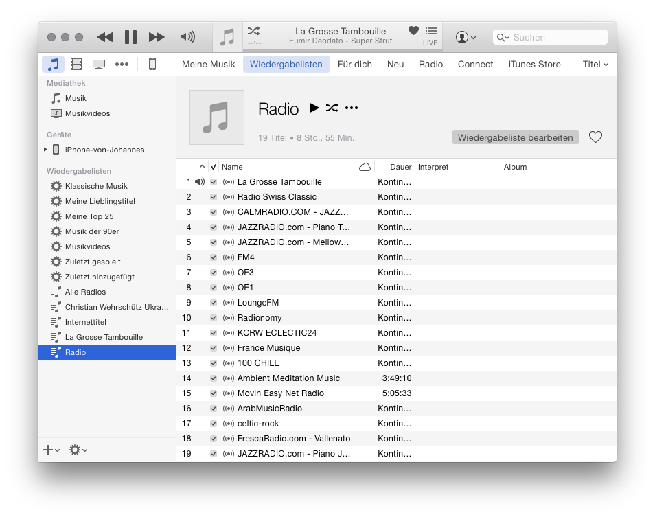Image resolution: width=655 pixels, height=517 pixels.
Task: Open more options next to Radio title
Action: tap(352, 108)
